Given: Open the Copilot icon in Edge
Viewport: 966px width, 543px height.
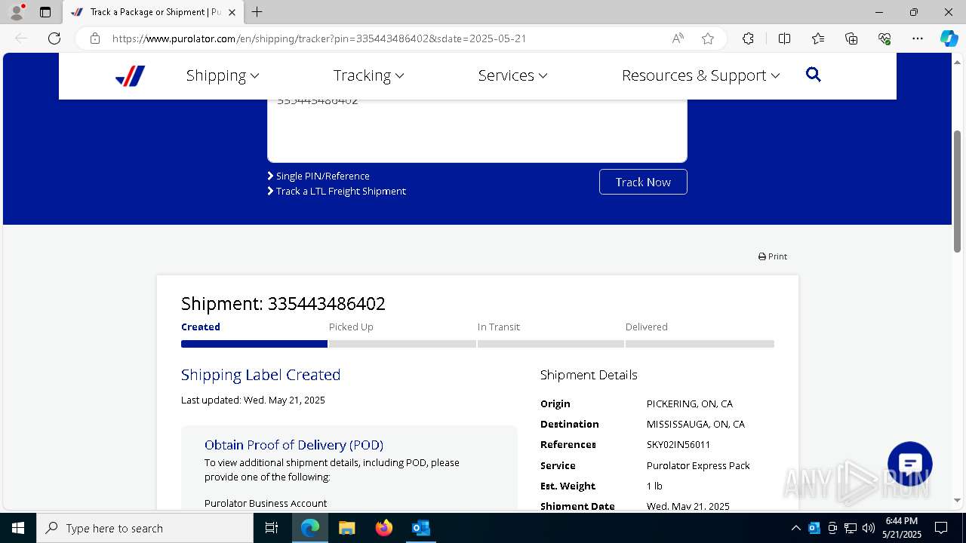Looking at the screenshot, I should coord(949,38).
